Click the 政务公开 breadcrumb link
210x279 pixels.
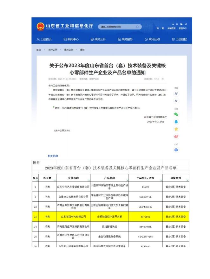pos(53,50)
